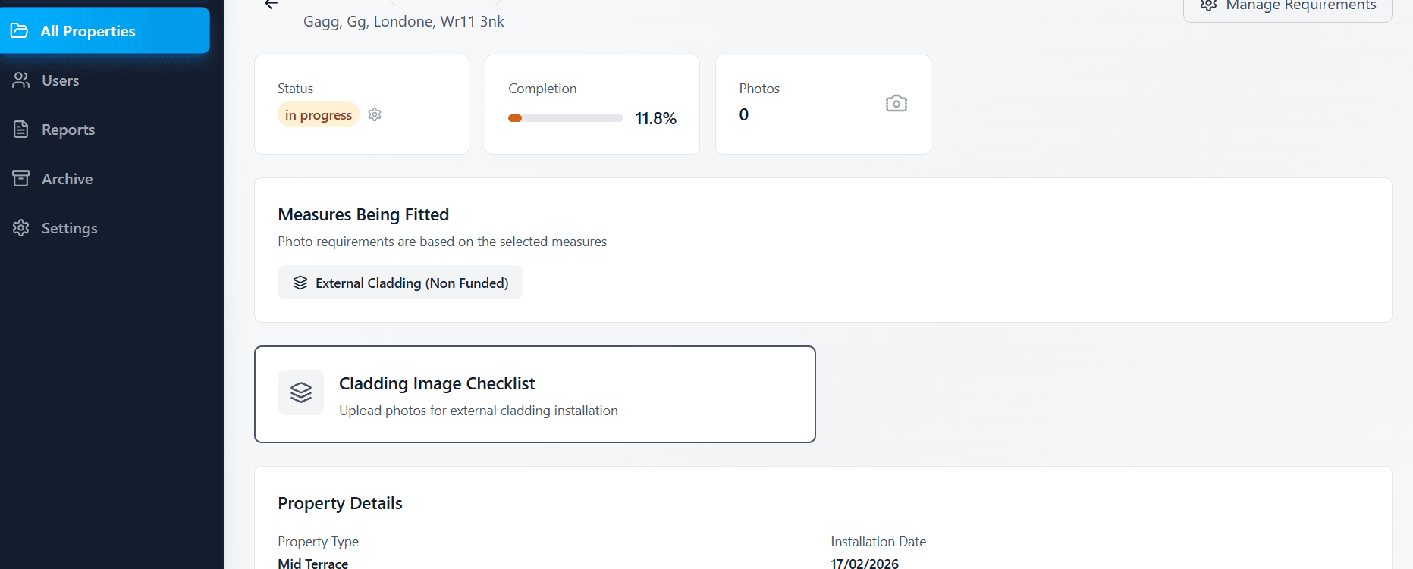Click the Reports document icon

pyautogui.click(x=21, y=130)
